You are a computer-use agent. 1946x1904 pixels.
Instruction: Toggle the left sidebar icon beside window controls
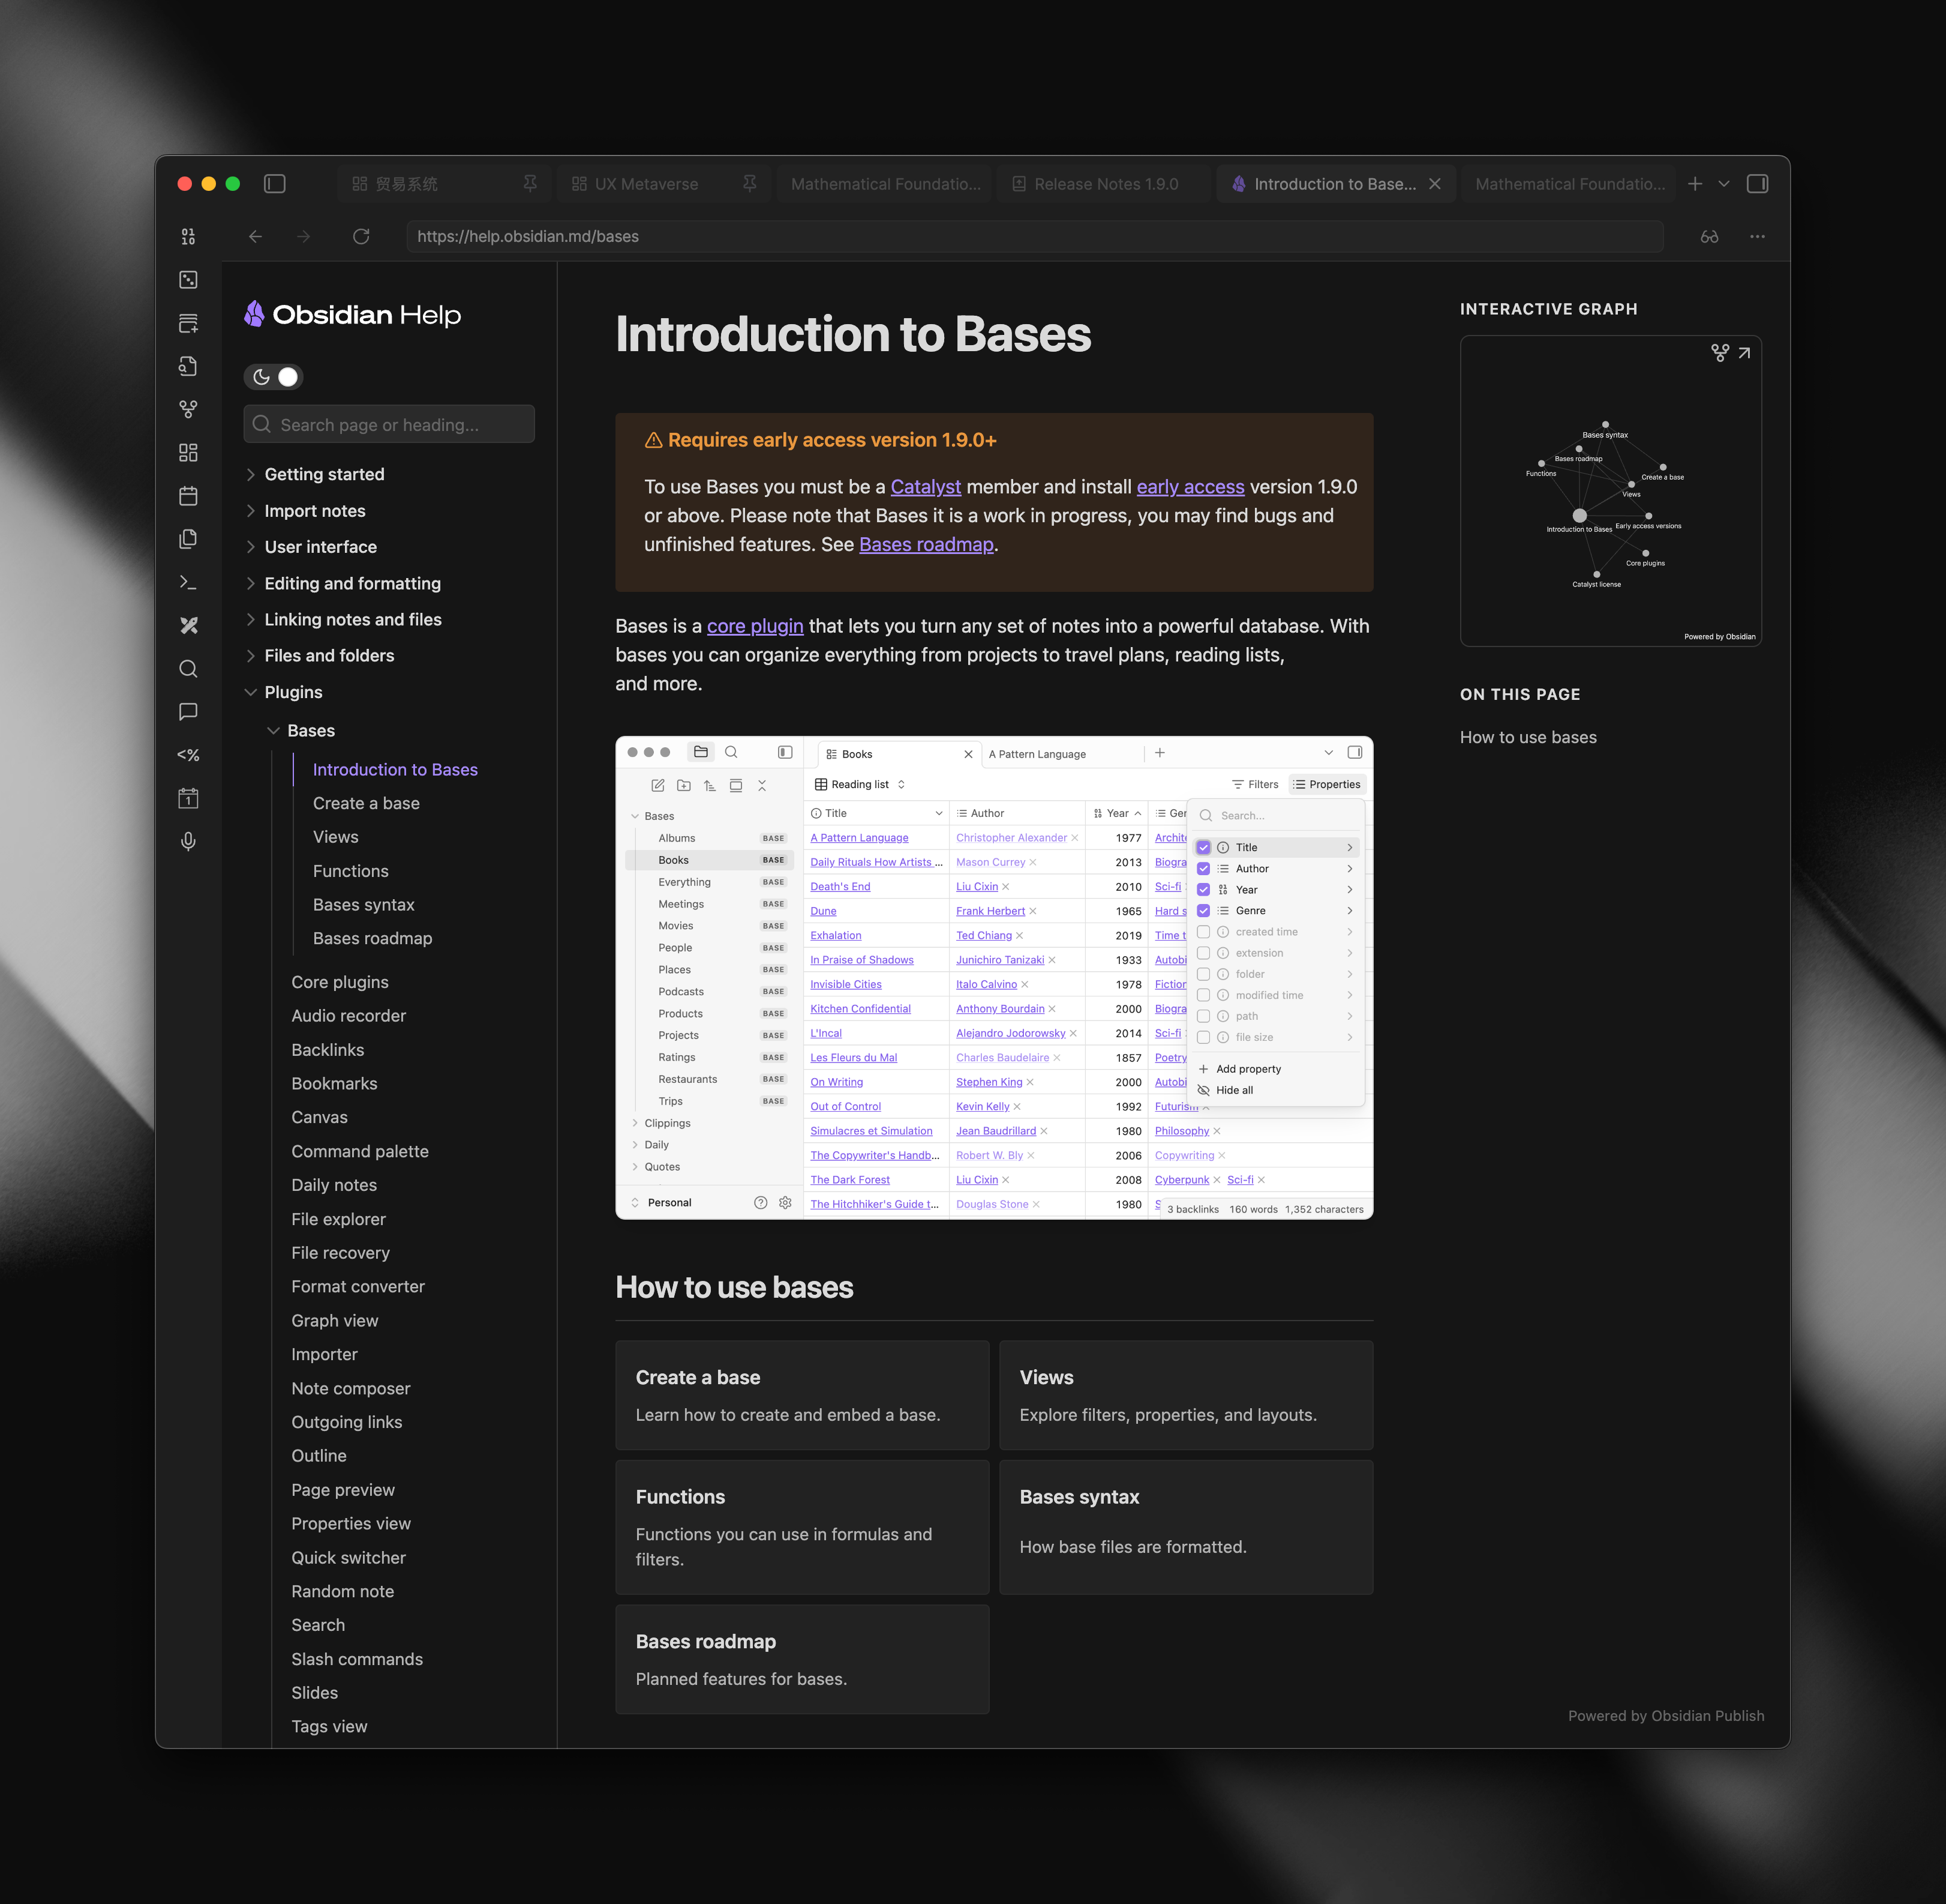(275, 184)
